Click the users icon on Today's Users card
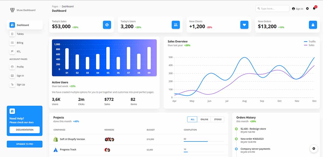Screen dimensions: 323x157 tap(175, 25)
